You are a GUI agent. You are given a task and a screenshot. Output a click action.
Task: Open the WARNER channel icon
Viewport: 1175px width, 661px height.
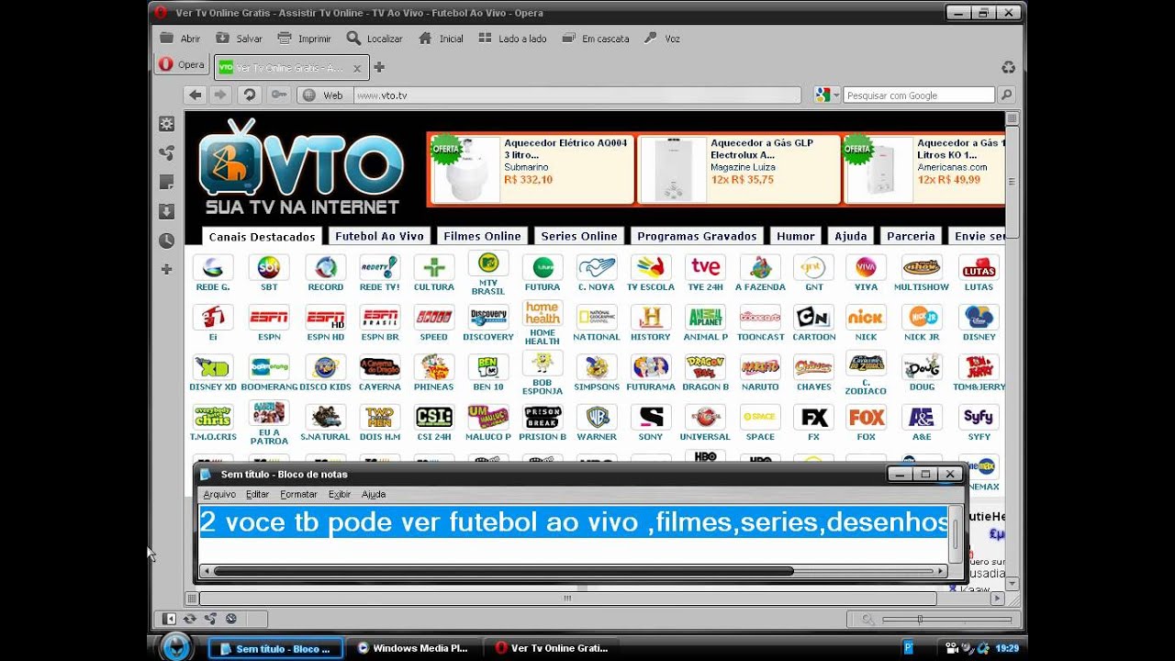pyautogui.click(x=597, y=417)
